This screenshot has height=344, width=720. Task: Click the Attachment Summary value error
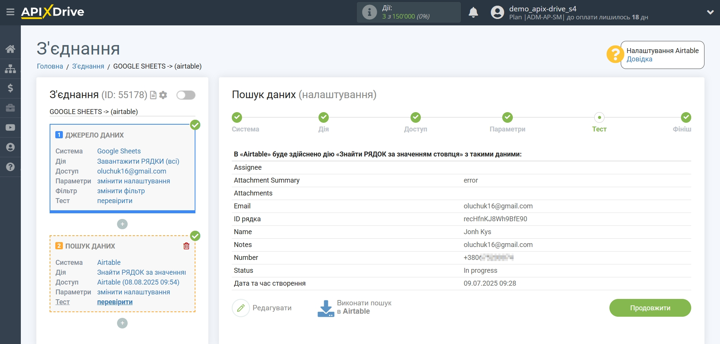pos(471,180)
